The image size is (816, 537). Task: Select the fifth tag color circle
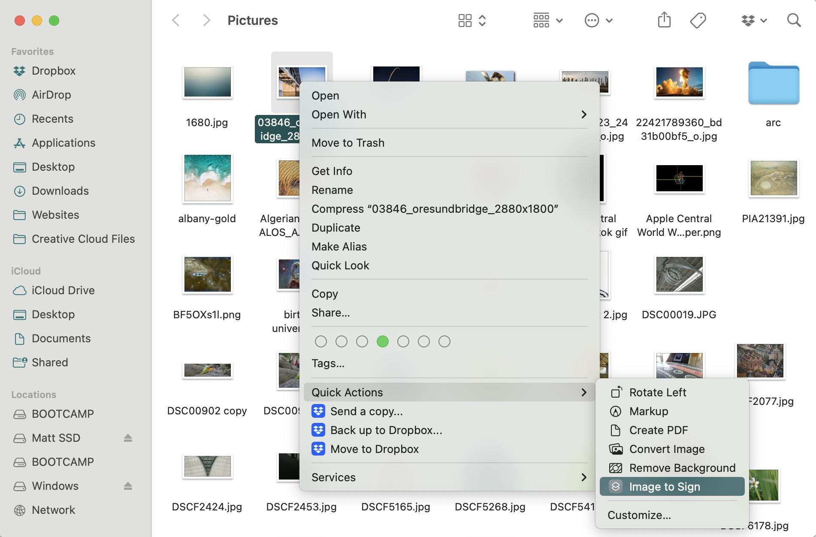click(x=403, y=341)
